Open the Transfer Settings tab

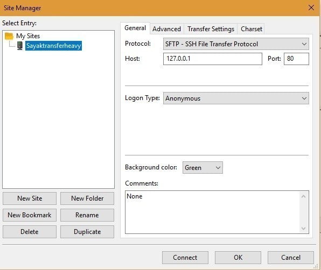pyautogui.click(x=211, y=29)
